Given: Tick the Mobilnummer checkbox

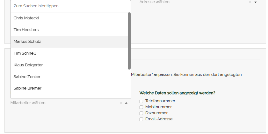Looking at the screenshot, I should pos(141,107).
